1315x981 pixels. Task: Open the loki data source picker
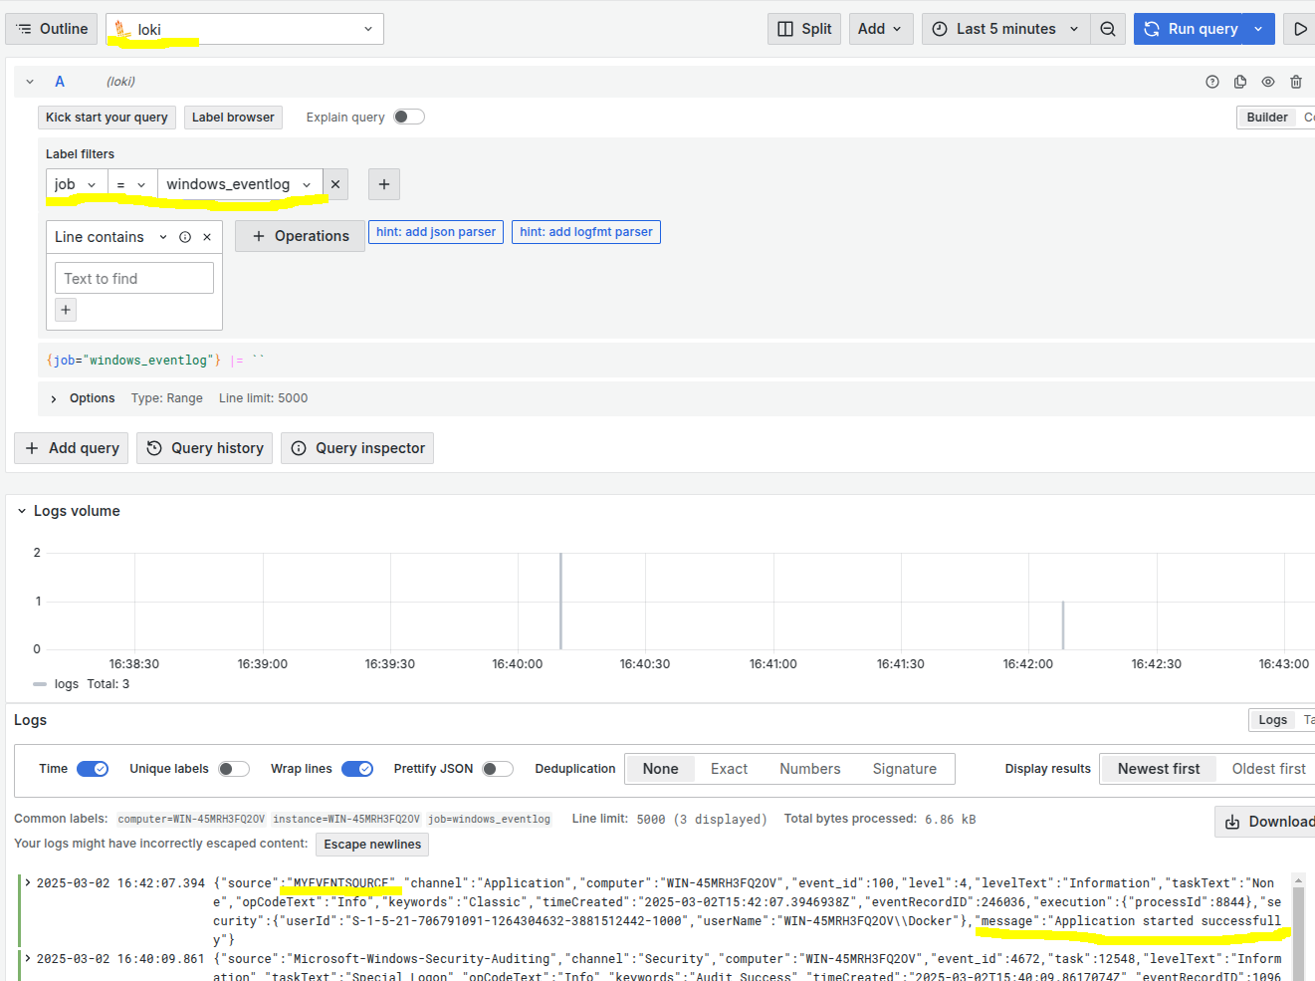point(245,29)
